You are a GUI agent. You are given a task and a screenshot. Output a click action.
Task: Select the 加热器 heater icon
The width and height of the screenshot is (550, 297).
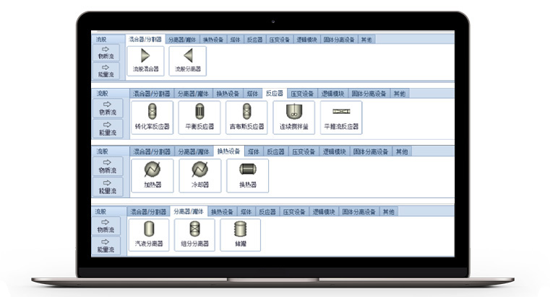[x=152, y=174]
